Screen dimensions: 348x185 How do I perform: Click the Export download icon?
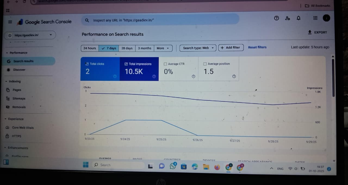pos(310,32)
